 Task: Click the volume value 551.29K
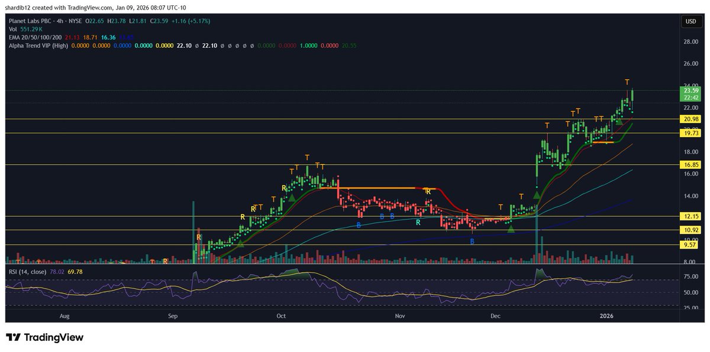point(30,29)
